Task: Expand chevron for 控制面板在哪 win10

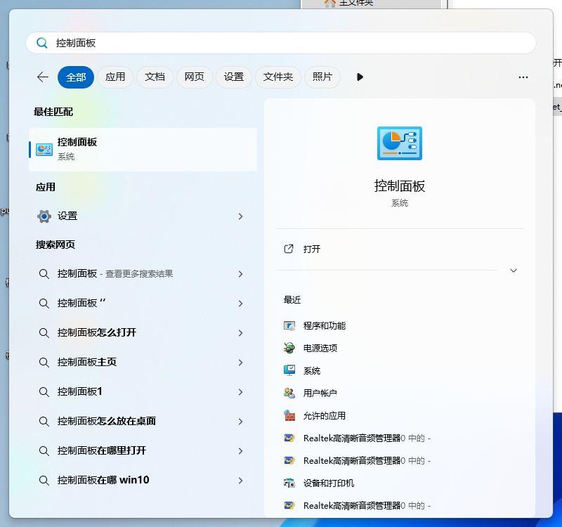Action: point(240,480)
